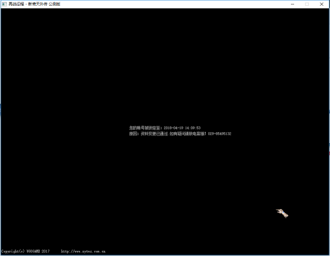Click the game app icon in title bar
The width and height of the screenshot is (330, 256).
pyautogui.click(x=4, y=4)
